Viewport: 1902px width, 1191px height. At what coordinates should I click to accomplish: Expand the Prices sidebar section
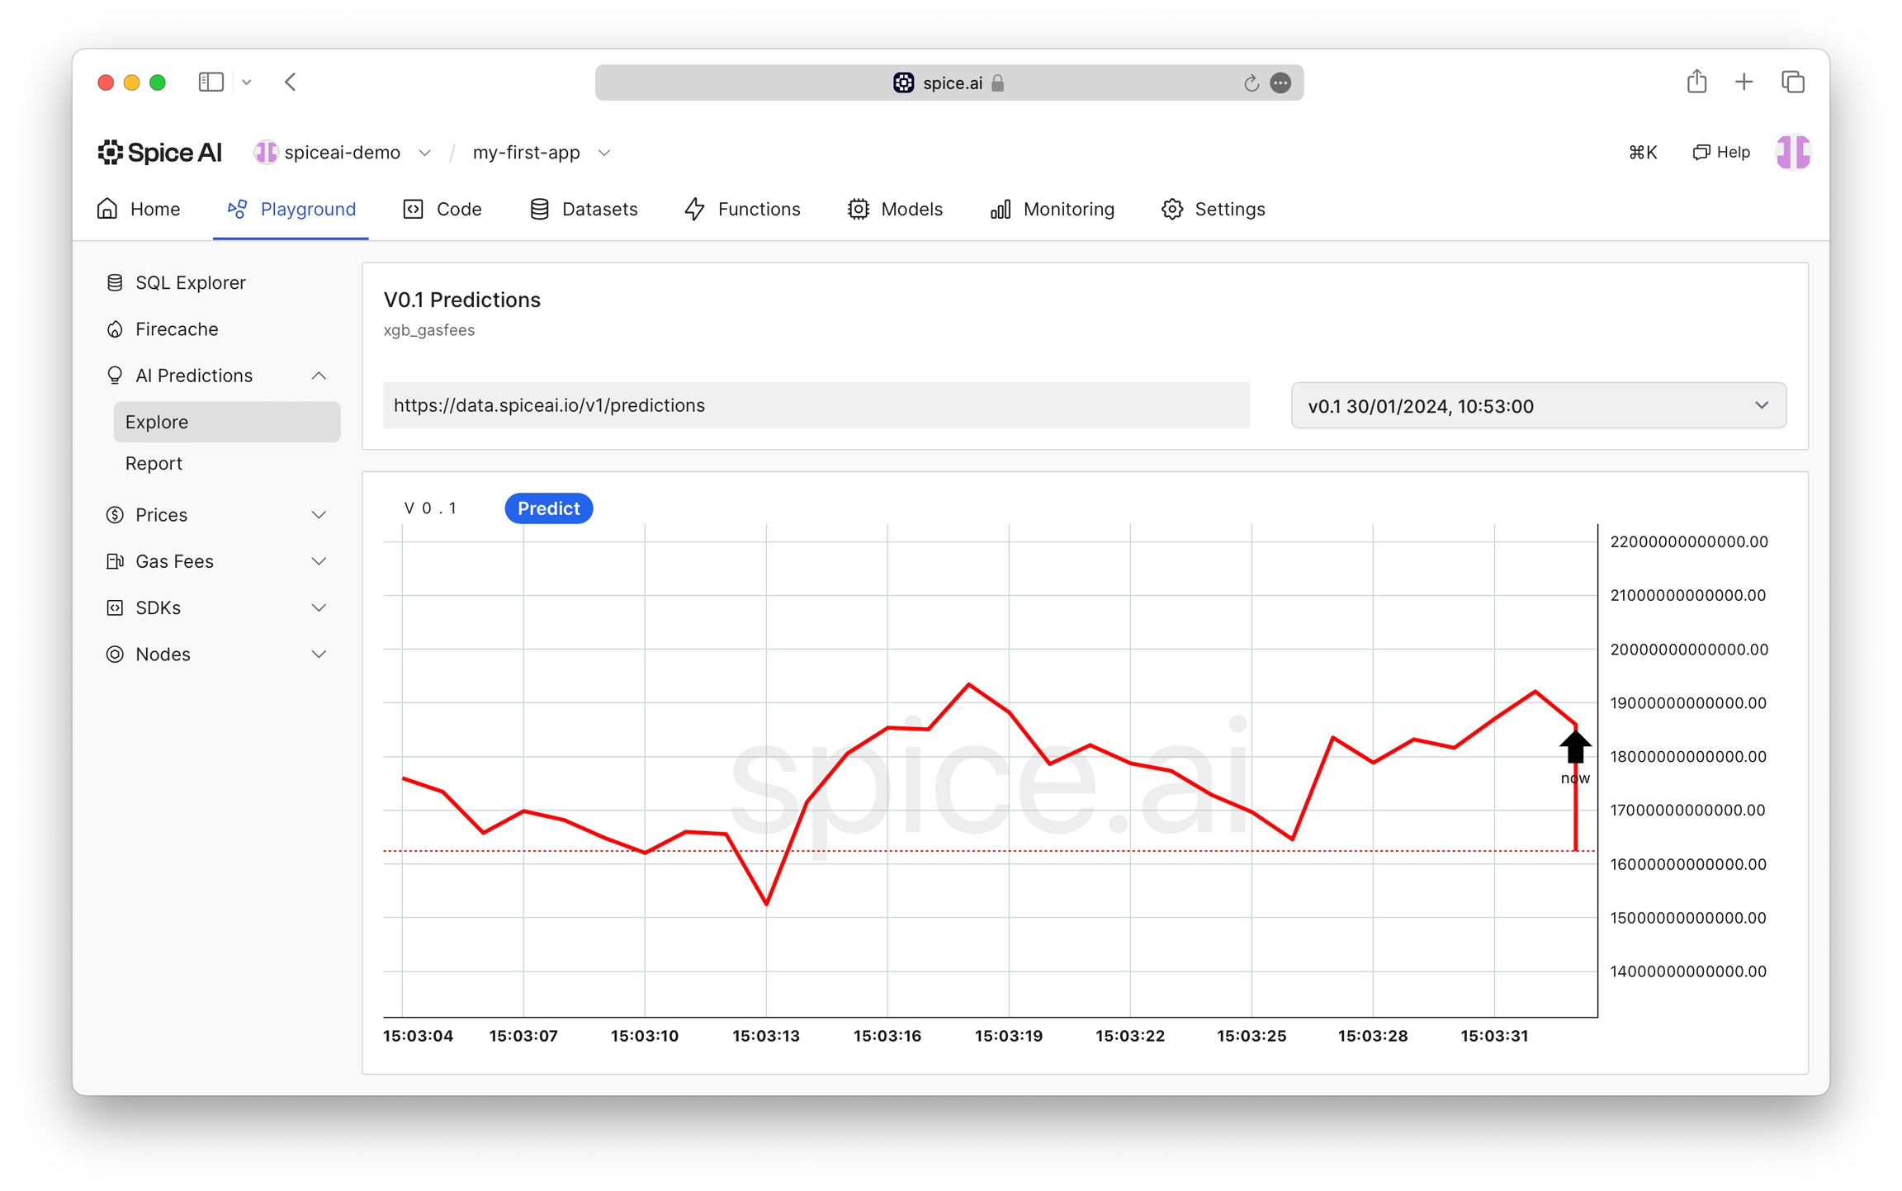pos(319,515)
